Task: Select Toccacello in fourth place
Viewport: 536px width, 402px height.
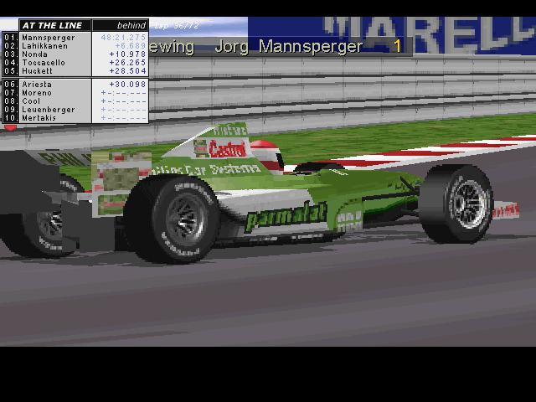Action: pyautogui.click(x=45, y=63)
